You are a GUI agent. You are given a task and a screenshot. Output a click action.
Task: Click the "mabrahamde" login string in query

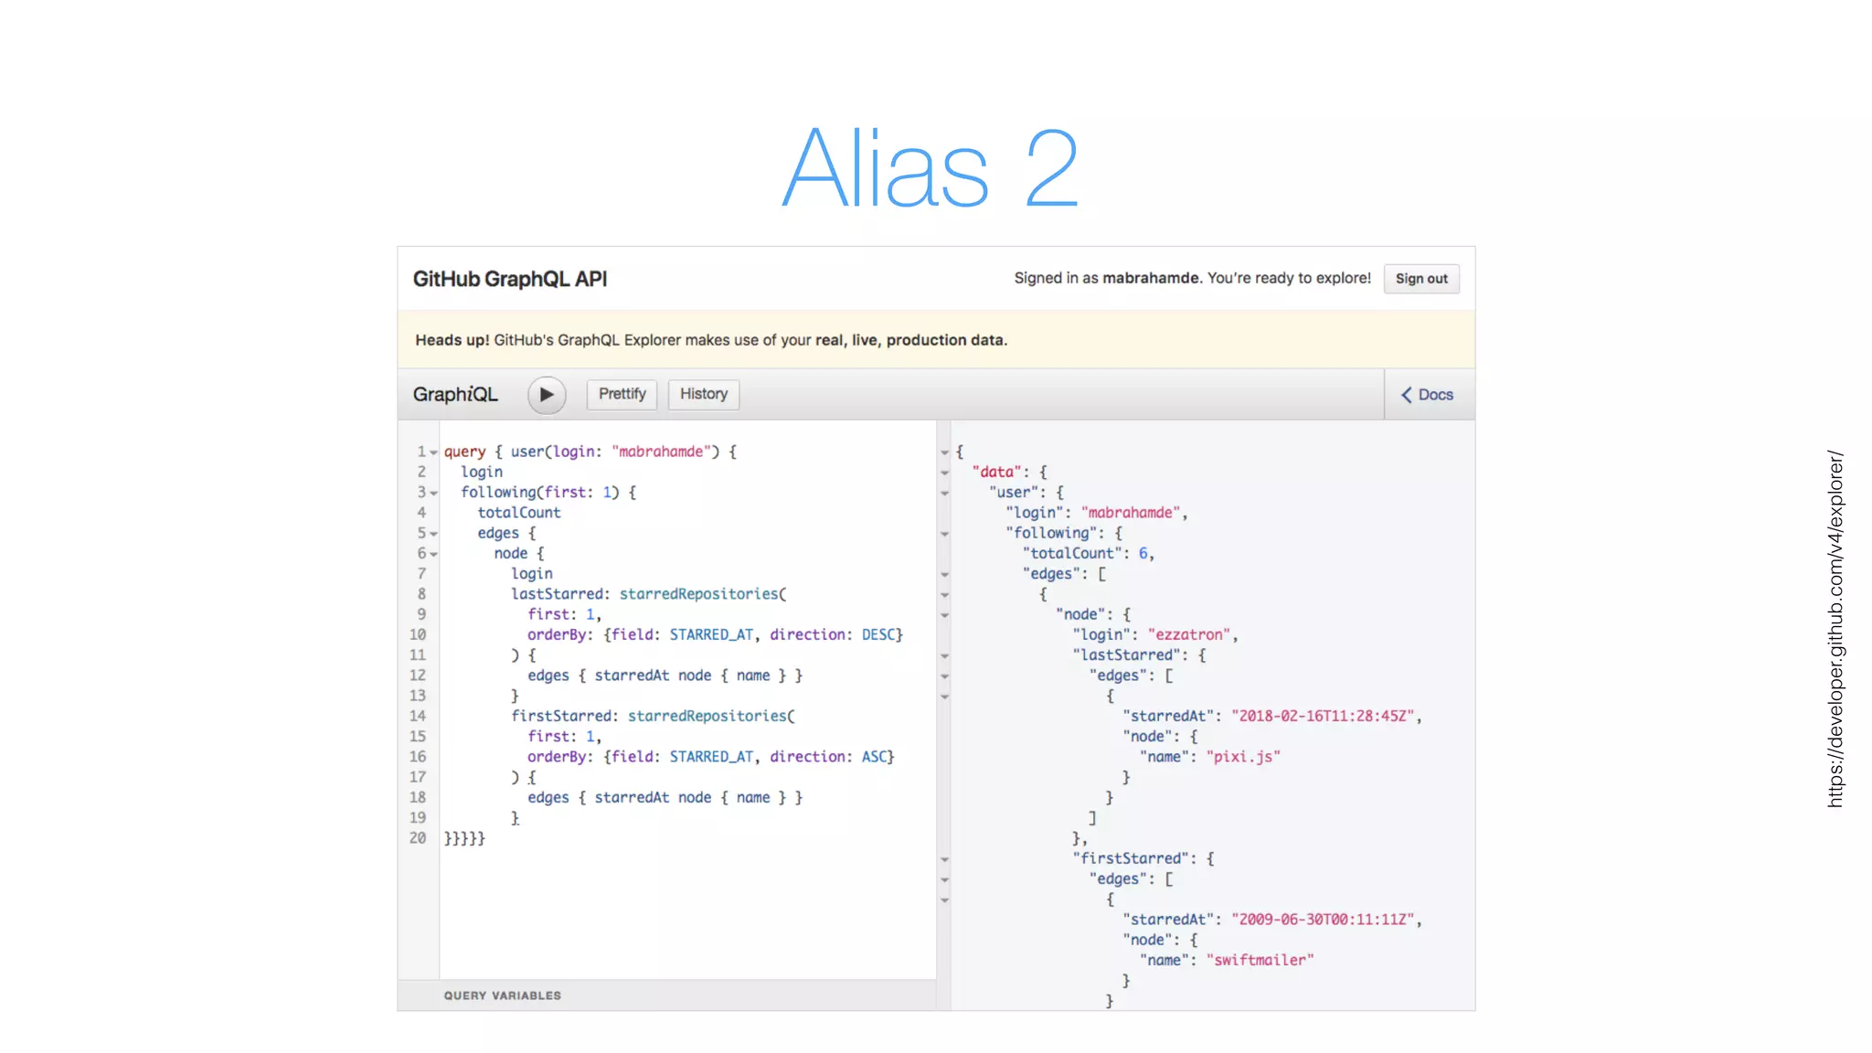(x=661, y=452)
